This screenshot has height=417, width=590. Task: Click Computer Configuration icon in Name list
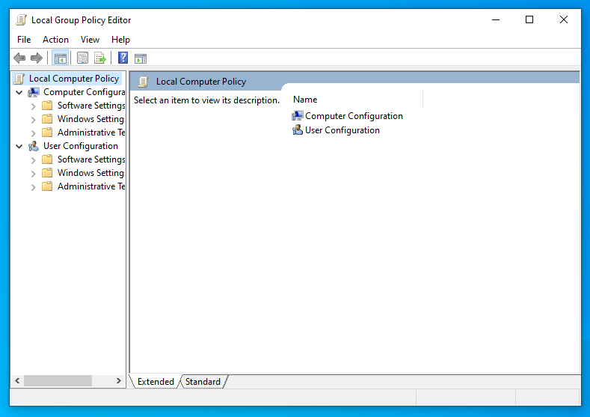point(298,115)
